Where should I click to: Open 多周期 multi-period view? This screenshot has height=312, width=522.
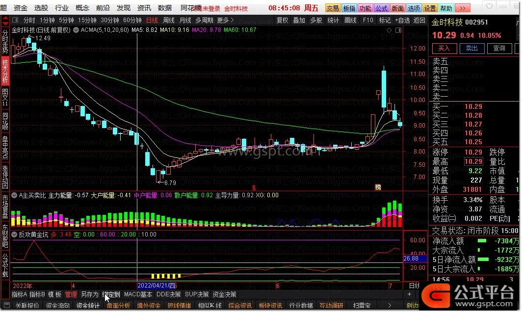(x=204, y=20)
